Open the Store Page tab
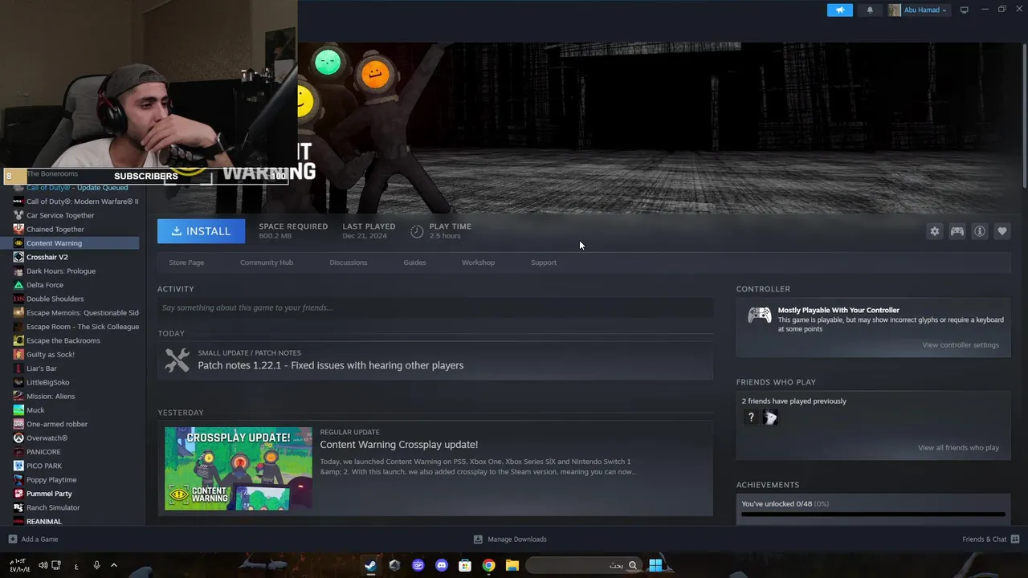Image resolution: width=1028 pixels, height=578 pixels. pyautogui.click(x=186, y=263)
